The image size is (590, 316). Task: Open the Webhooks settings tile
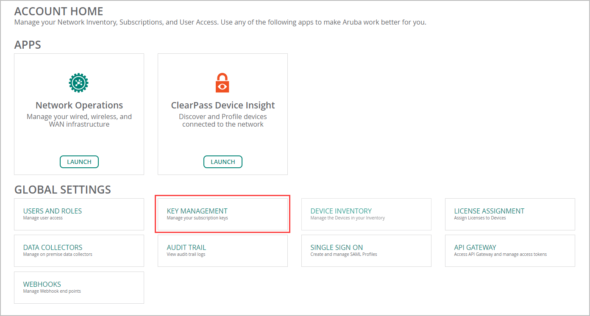point(79,288)
